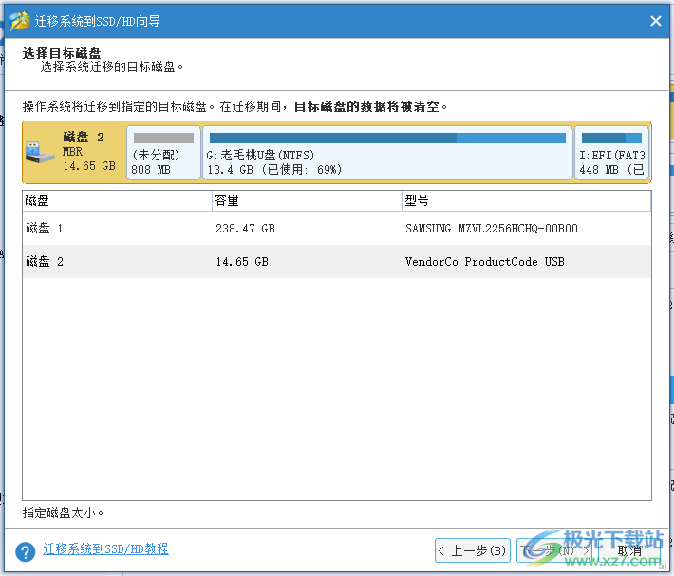This screenshot has width=674, height=576.
Task: Click the 上一步(B) back button
Action: click(x=473, y=550)
